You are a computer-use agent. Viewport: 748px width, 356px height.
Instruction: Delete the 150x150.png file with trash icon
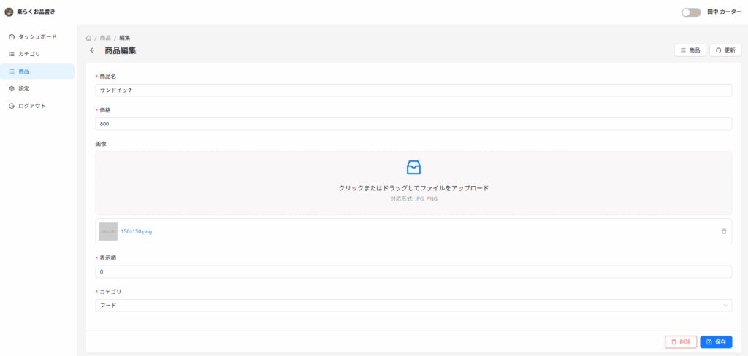(x=723, y=231)
